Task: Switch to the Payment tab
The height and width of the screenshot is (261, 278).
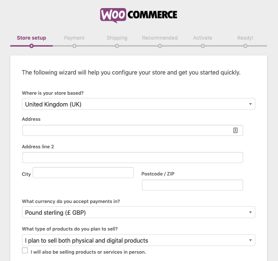Action: point(74,38)
